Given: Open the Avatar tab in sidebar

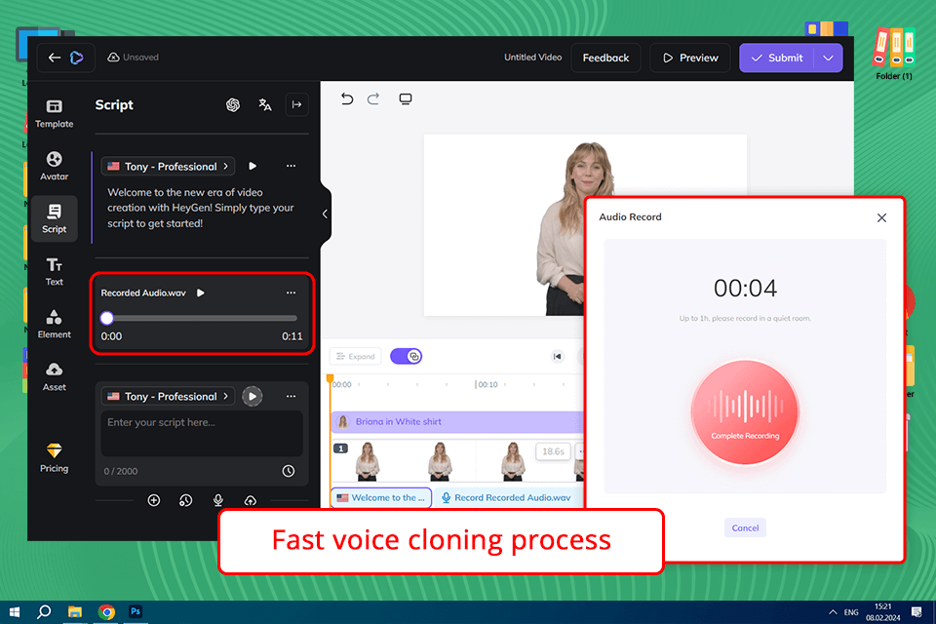Looking at the screenshot, I should tap(55, 166).
